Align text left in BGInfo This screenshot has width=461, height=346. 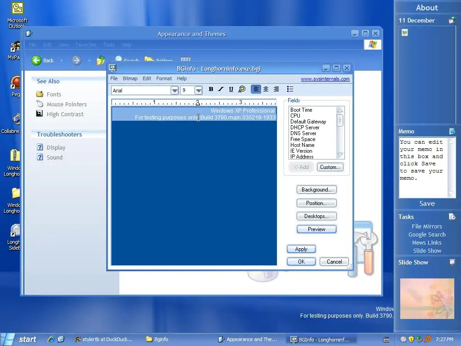[x=256, y=89]
